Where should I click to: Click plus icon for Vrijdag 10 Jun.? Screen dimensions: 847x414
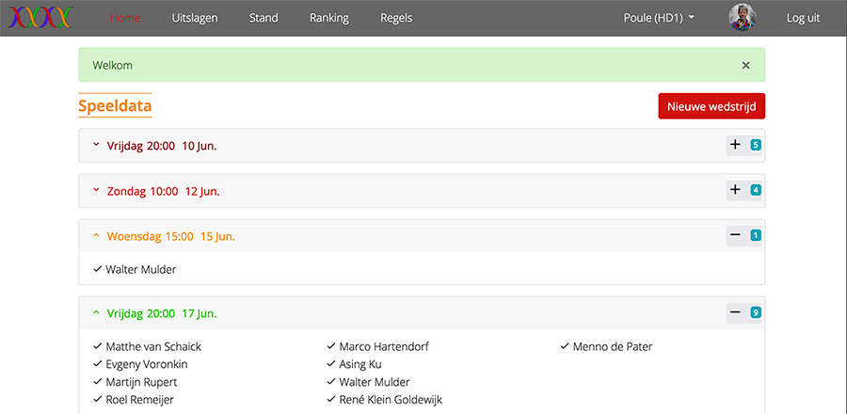(735, 145)
